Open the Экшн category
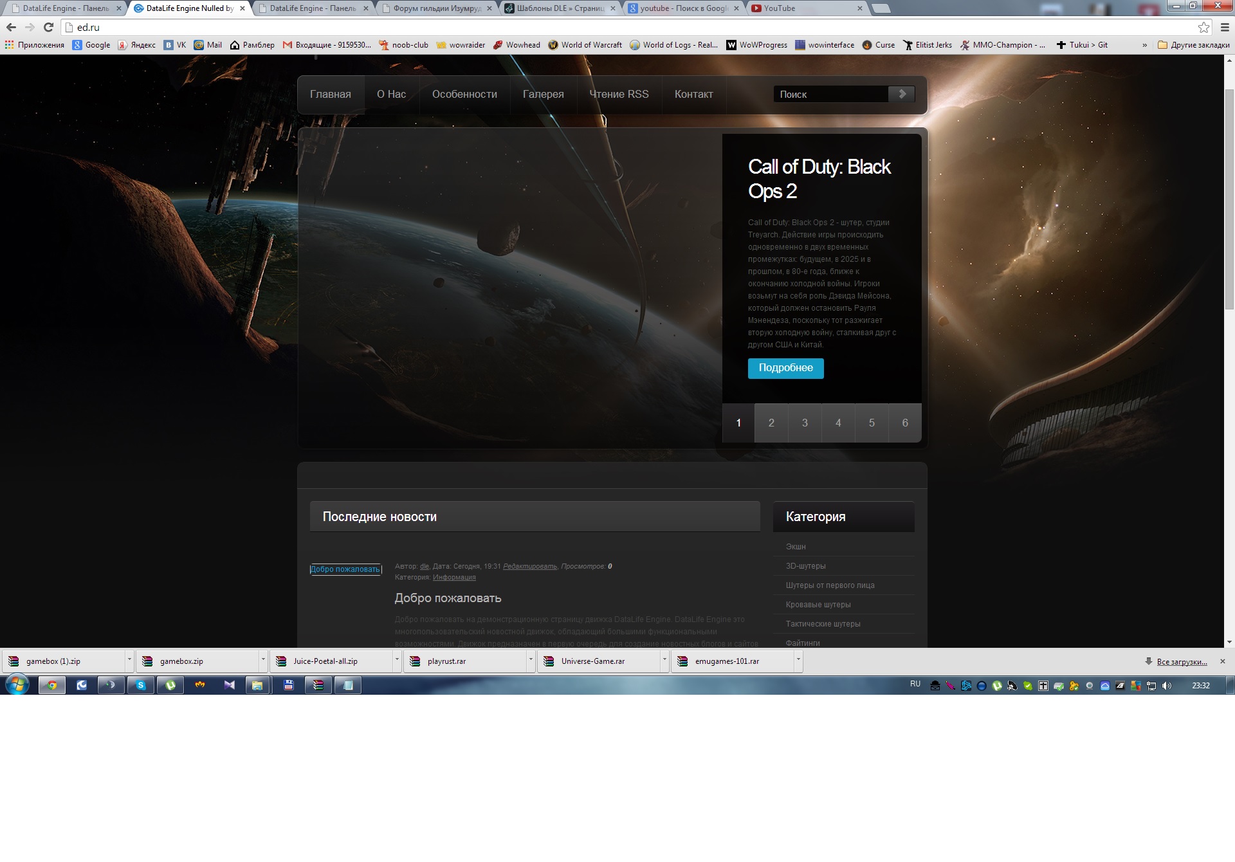 (796, 547)
